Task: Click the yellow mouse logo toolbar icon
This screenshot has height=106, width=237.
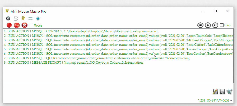Action: [x=23, y=18]
